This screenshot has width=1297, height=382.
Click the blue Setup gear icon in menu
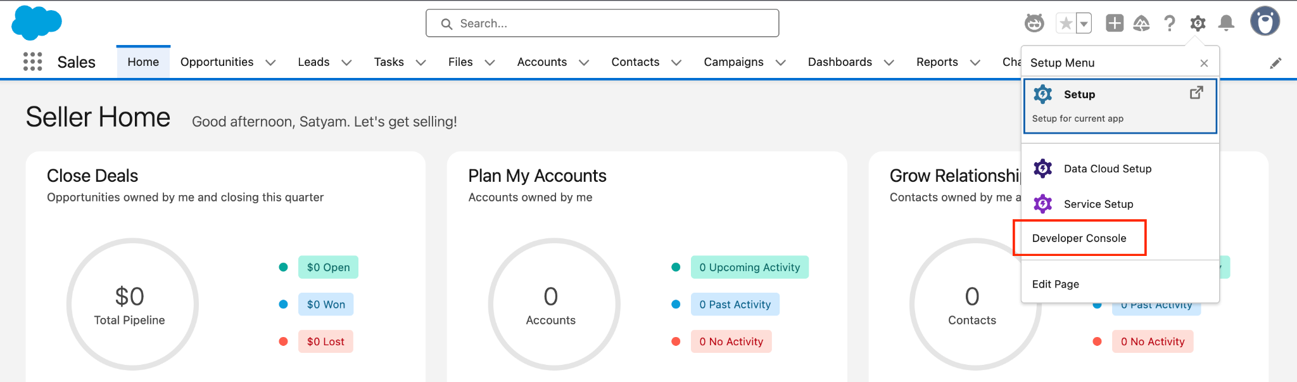coord(1042,94)
